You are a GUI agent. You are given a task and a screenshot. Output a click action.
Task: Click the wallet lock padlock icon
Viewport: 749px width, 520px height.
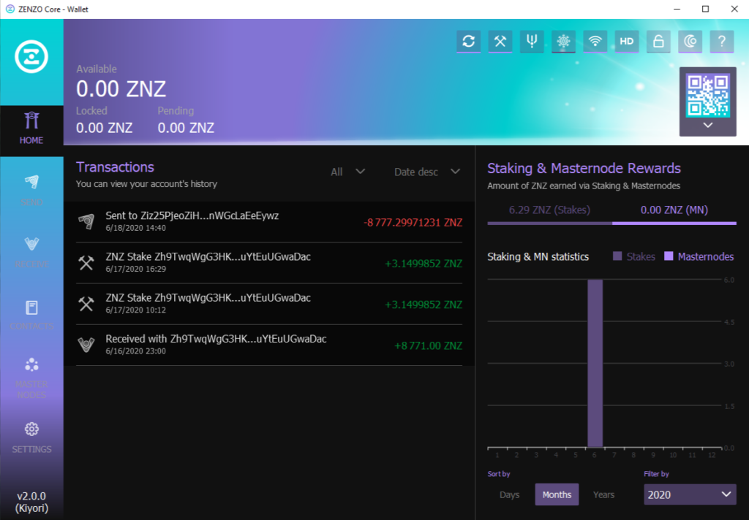click(658, 42)
